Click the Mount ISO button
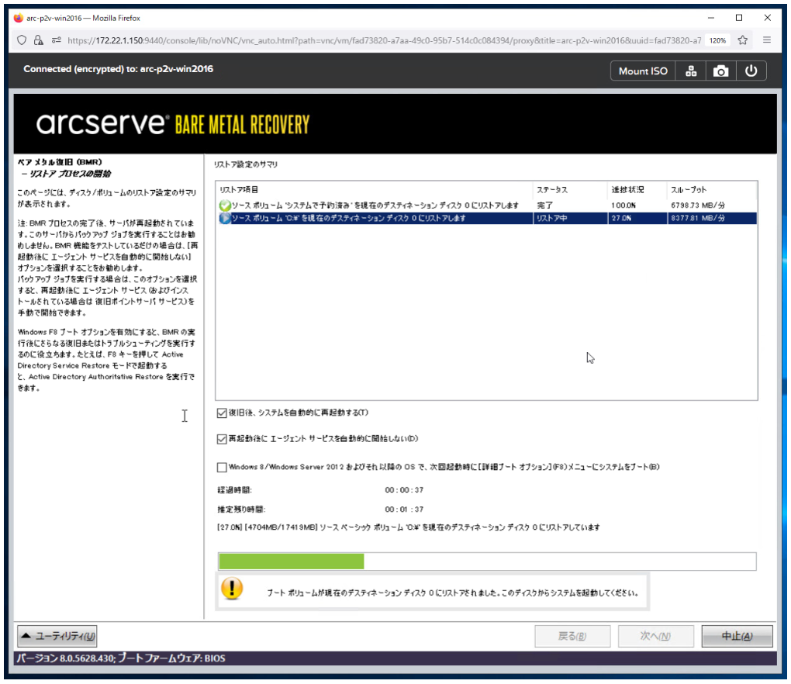The width and height of the screenshot is (791, 684). [643, 71]
